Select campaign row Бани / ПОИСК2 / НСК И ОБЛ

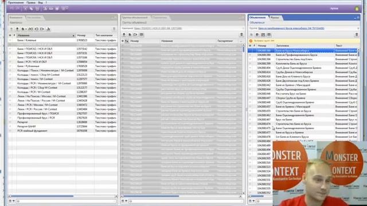click(x=63, y=49)
